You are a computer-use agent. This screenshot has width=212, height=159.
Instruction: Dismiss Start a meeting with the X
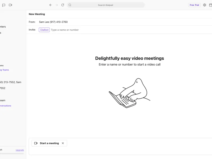[63, 143]
